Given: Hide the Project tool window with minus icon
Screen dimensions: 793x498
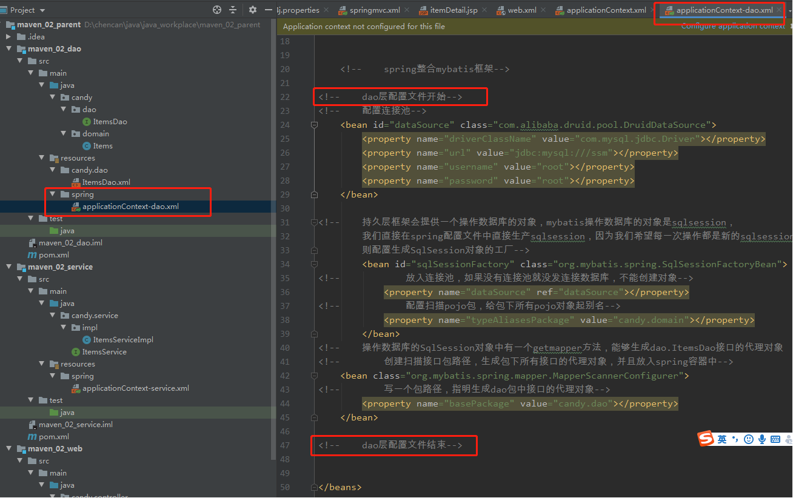Looking at the screenshot, I should (x=269, y=10).
